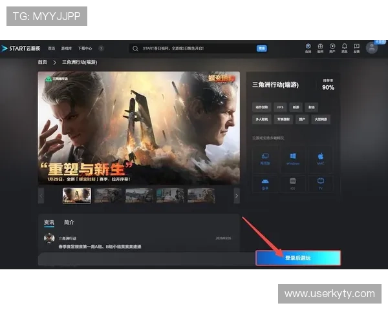Screen dimensions: 388x310
Task: Open the 消息 bell notifications icon
Action: 345,48
